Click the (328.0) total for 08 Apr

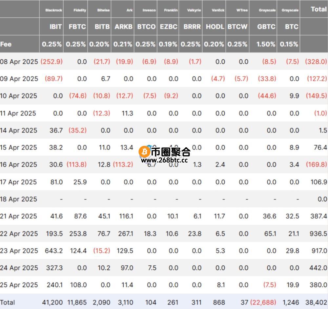[316, 62]
